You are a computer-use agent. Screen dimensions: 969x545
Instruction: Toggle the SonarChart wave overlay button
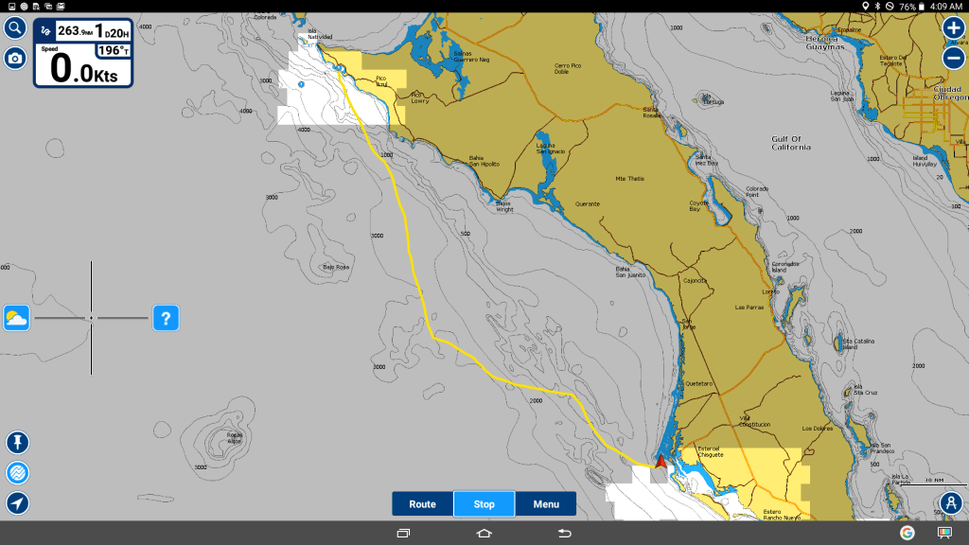(x=17, y=472)
